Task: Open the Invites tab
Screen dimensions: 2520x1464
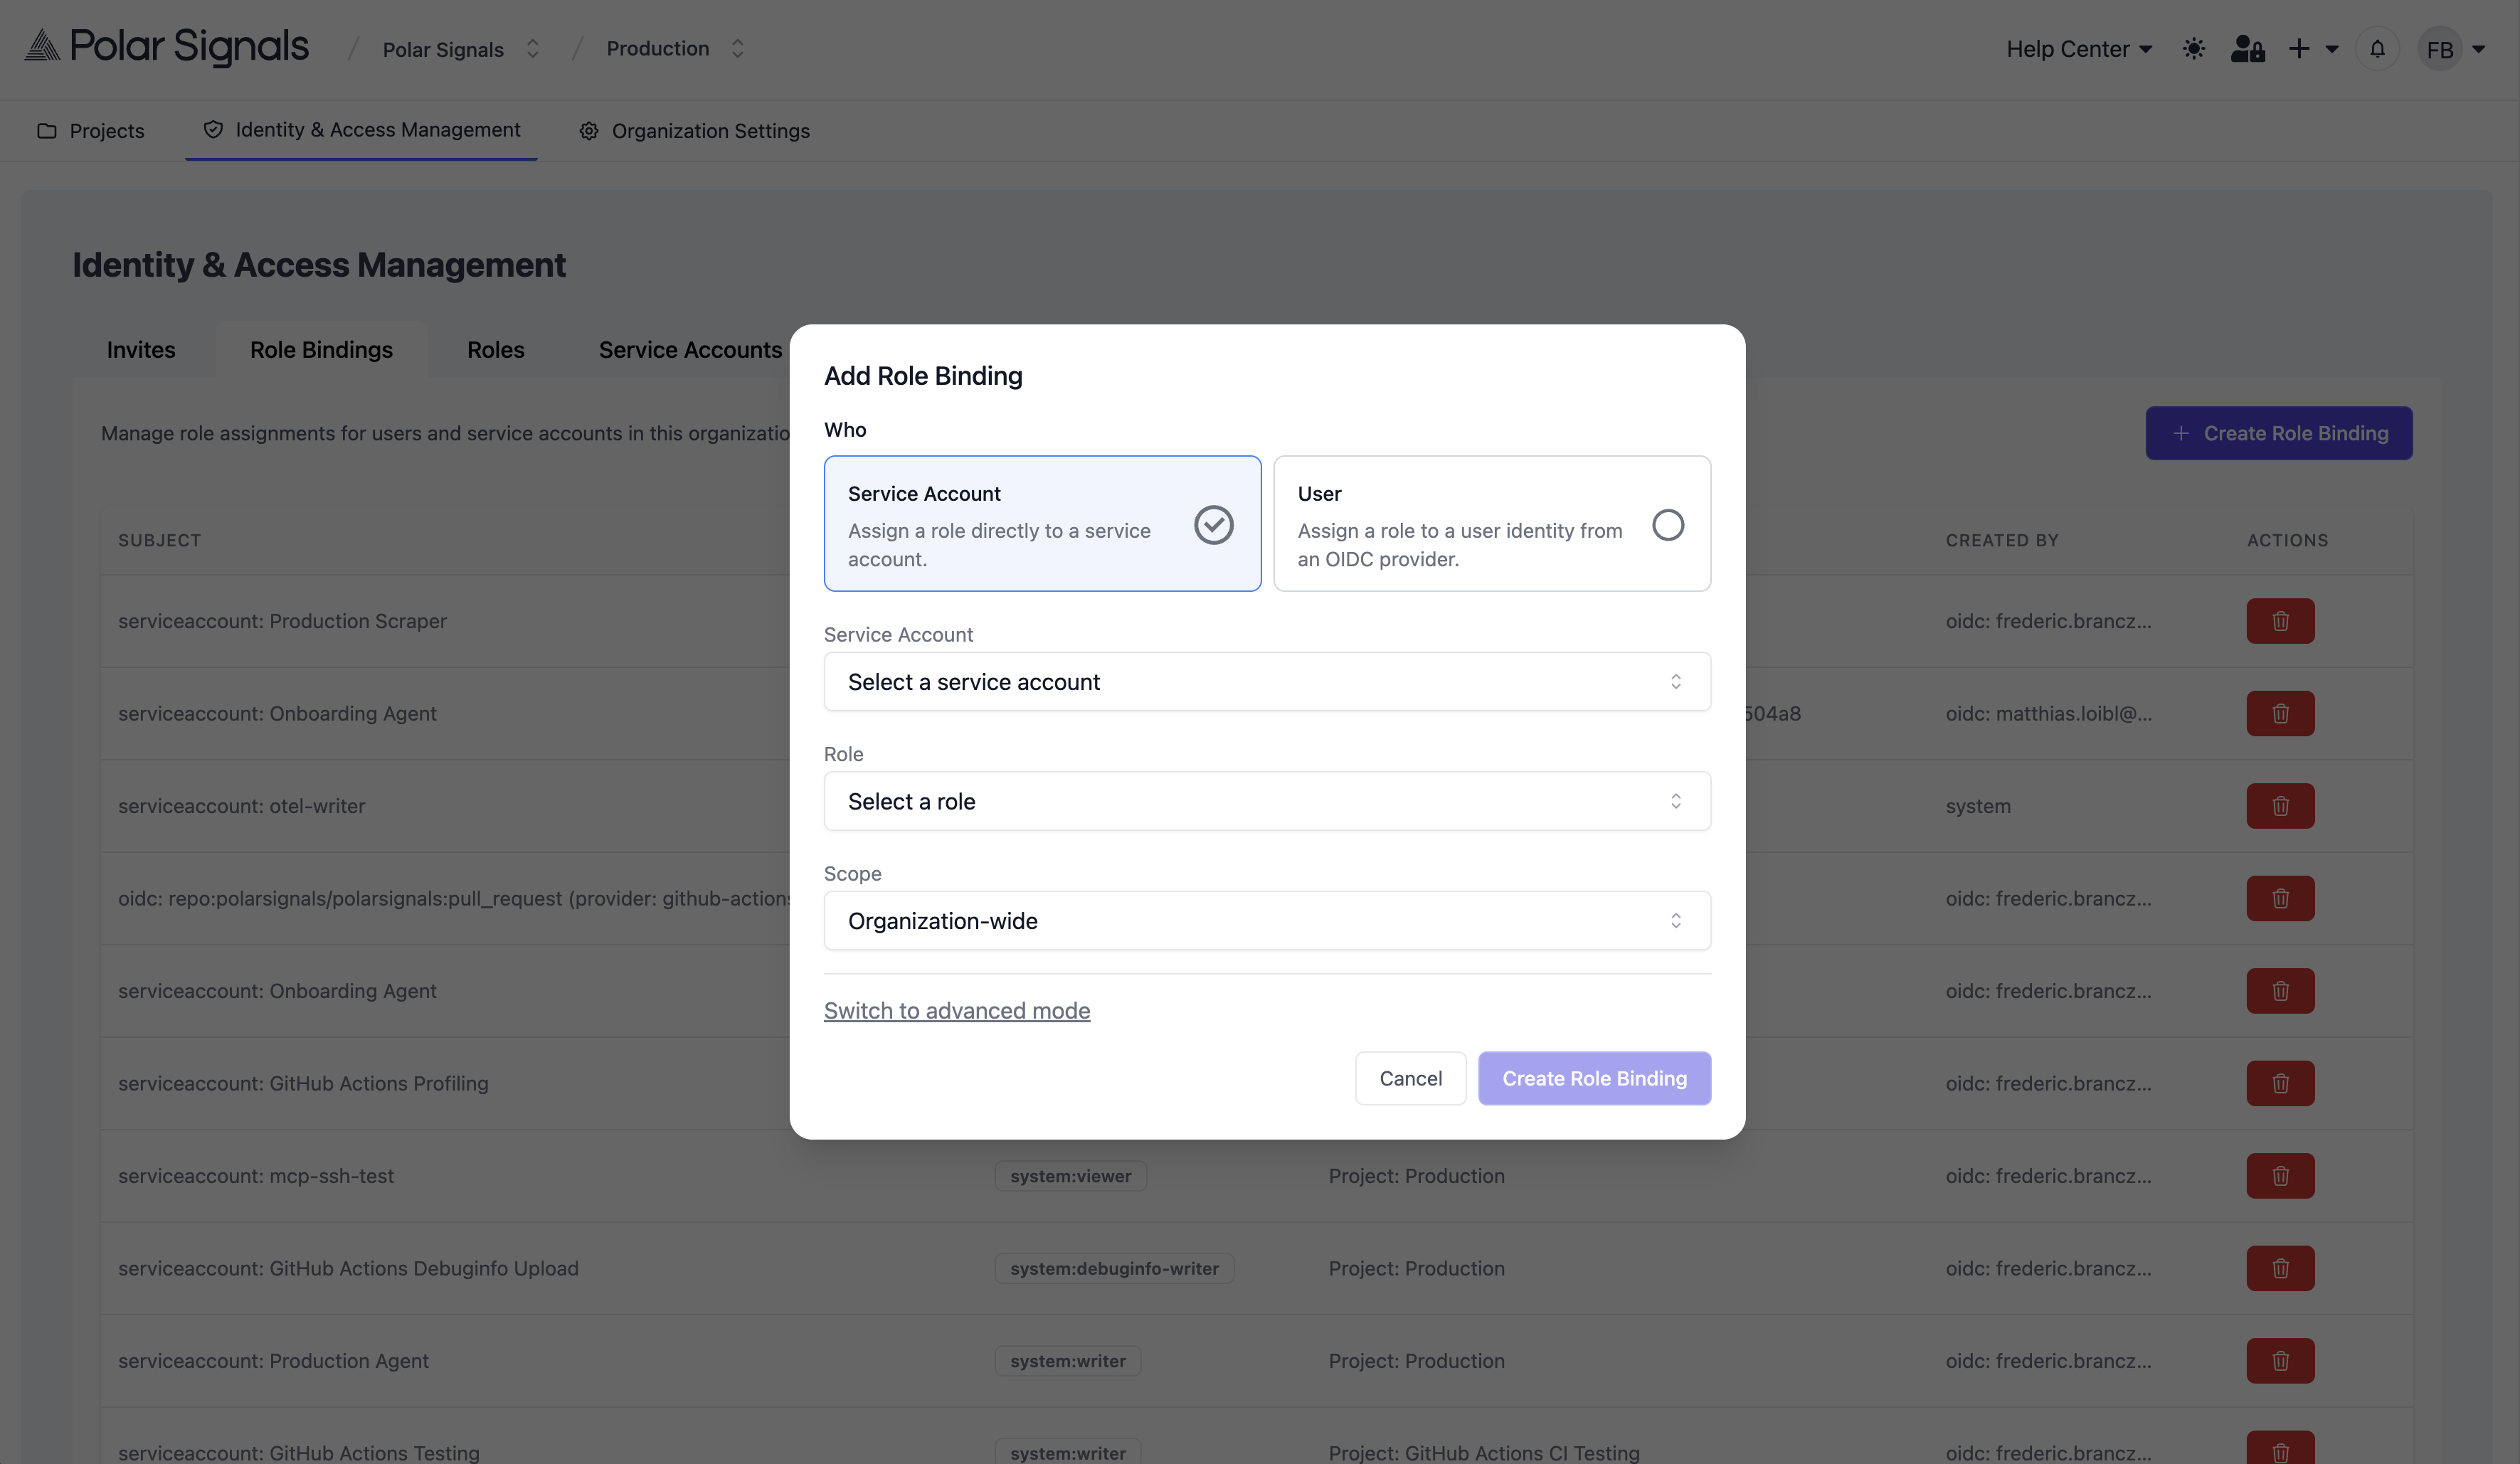Action: click(x=141, y=349)
